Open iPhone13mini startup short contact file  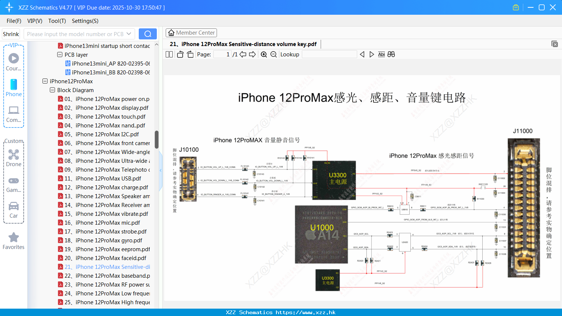coord(104,46)
